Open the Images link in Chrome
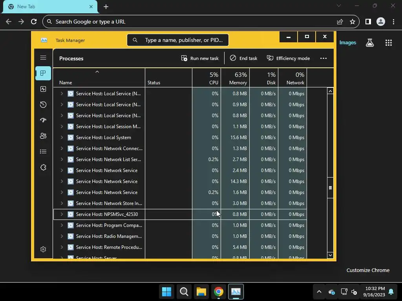Screen dimensions: 402x301 click(x=348, y=42)
